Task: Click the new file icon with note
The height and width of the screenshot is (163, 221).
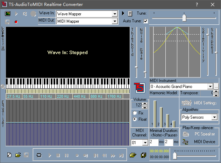Action: pos(9,155)
